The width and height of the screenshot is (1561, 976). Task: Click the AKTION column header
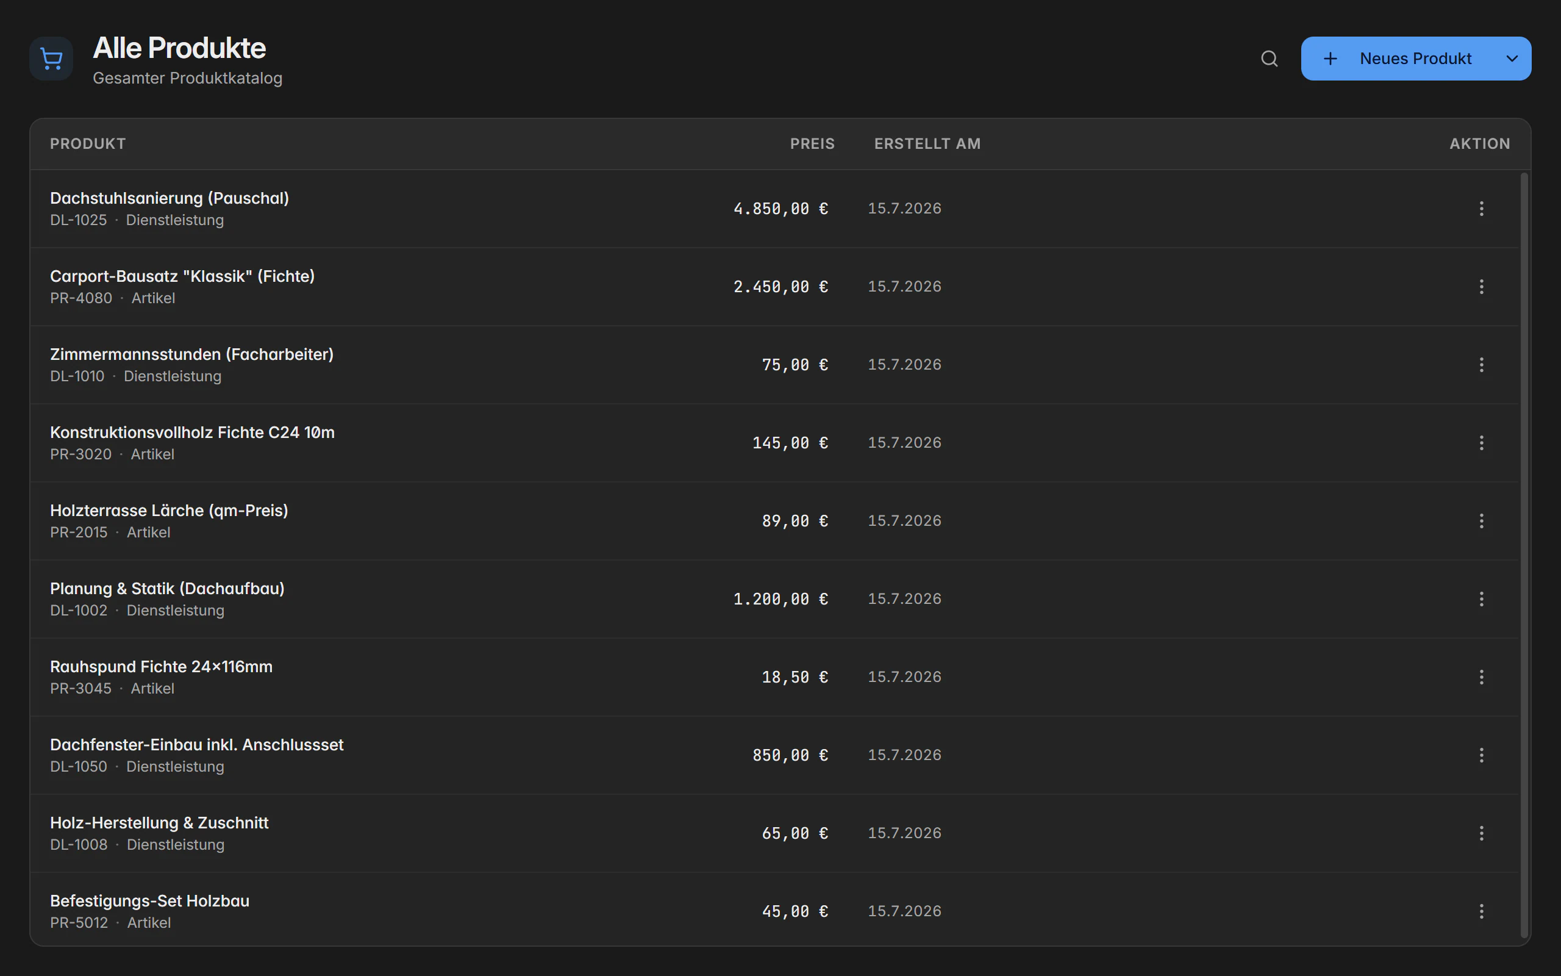(1480, 144)
